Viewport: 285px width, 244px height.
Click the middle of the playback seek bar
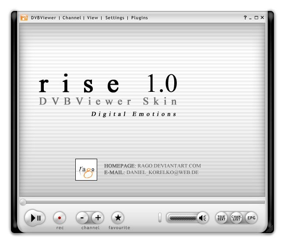tap(142, 202)
